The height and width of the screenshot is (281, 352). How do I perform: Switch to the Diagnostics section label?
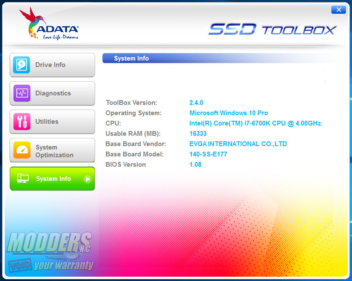(x=53, y=93)
